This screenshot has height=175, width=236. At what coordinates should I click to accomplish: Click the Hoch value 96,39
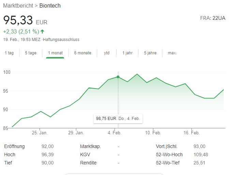point(47,154)
